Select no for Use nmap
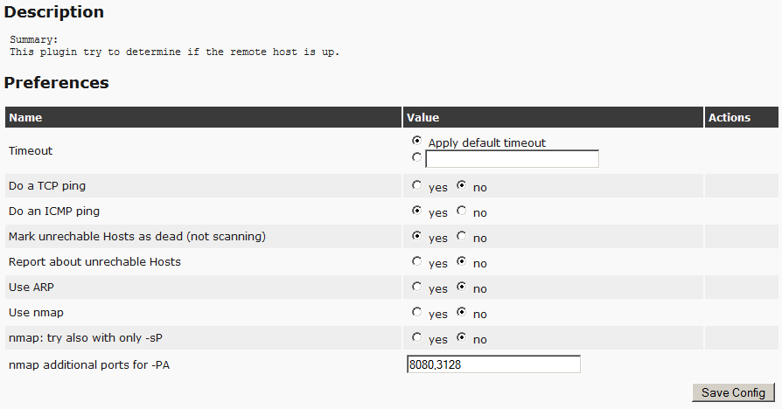 coord(461,312)
